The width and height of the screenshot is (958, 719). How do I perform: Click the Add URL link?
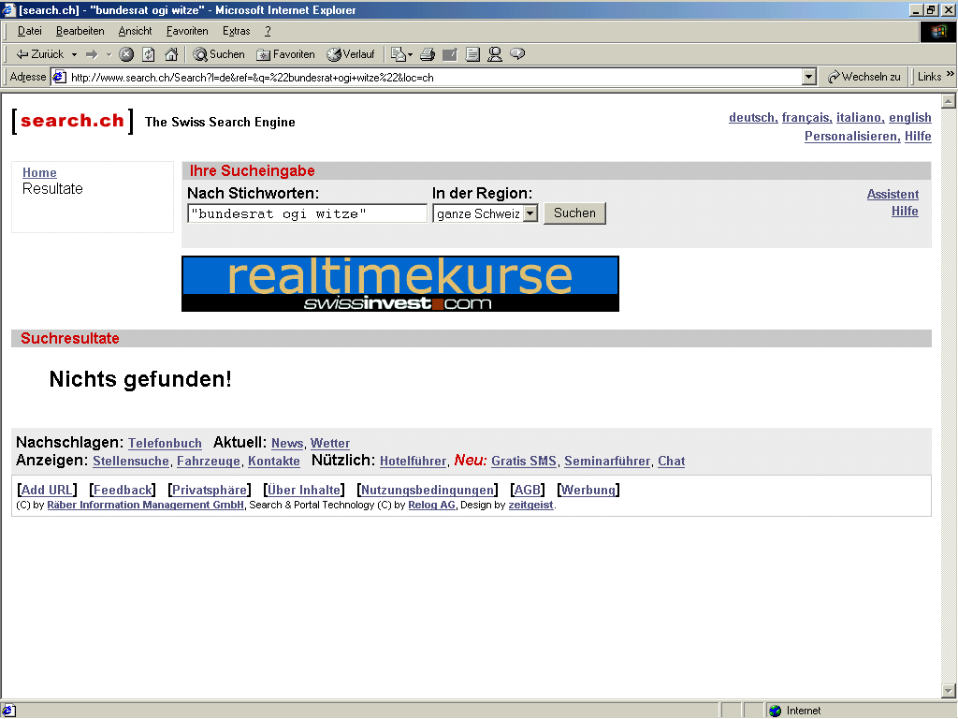(x=47, y=491)
